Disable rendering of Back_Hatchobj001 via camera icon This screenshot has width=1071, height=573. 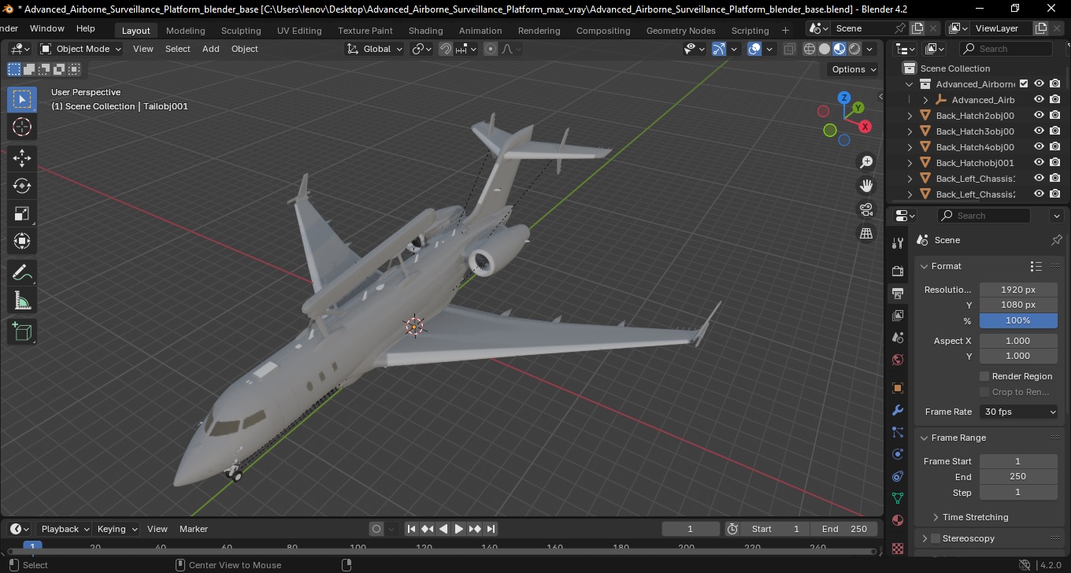coord(1054,162)
